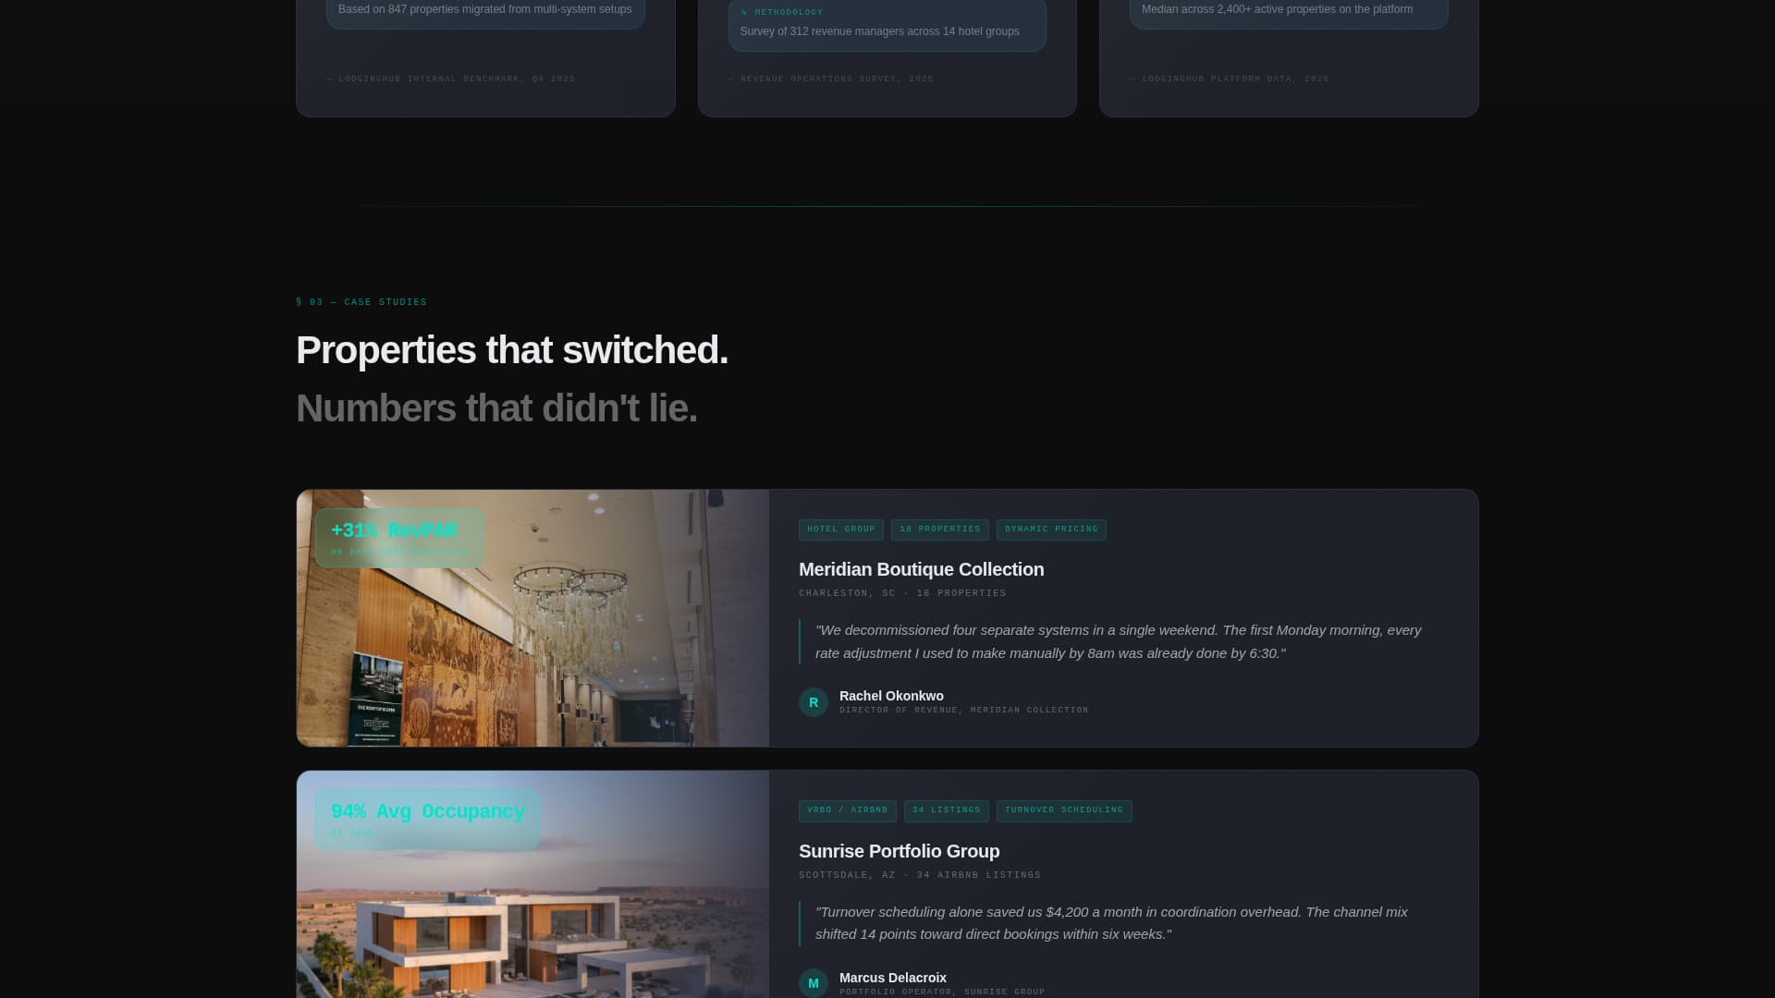The image size is (1775, 998).
Task: Click Rachel Okonkwo's name
Action: [890, 696]
